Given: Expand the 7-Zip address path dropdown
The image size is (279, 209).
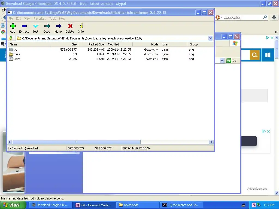Looking at the screenshot, I should pyautogui.click(x=211, y=38).
